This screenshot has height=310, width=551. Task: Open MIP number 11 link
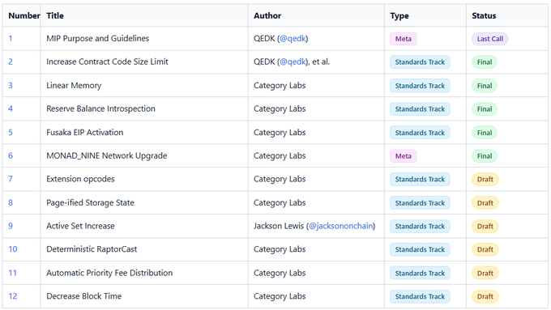click(x=13, y=273)
